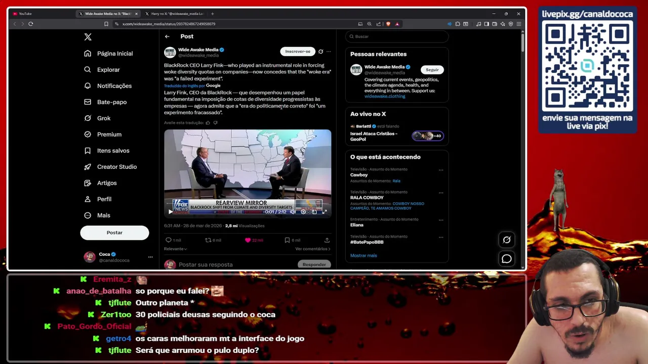Switch to the YouTube browser tab
The height and width of the screenshot is (364, 648).
coord(42,14)
